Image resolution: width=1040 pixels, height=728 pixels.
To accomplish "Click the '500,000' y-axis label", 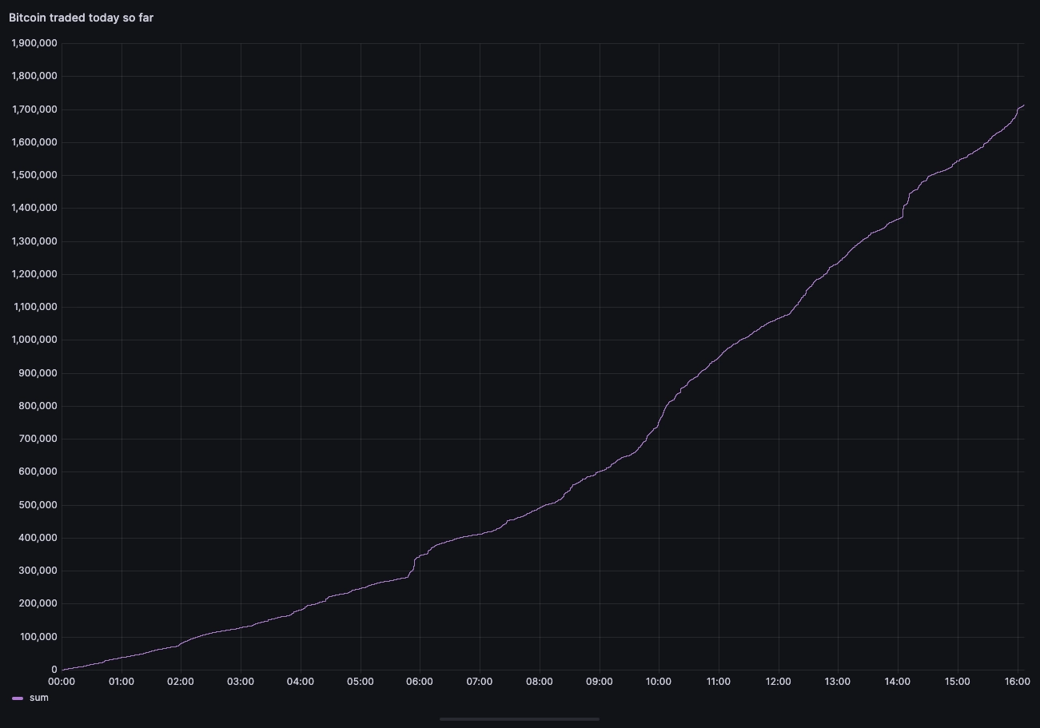I will [38, 505].
